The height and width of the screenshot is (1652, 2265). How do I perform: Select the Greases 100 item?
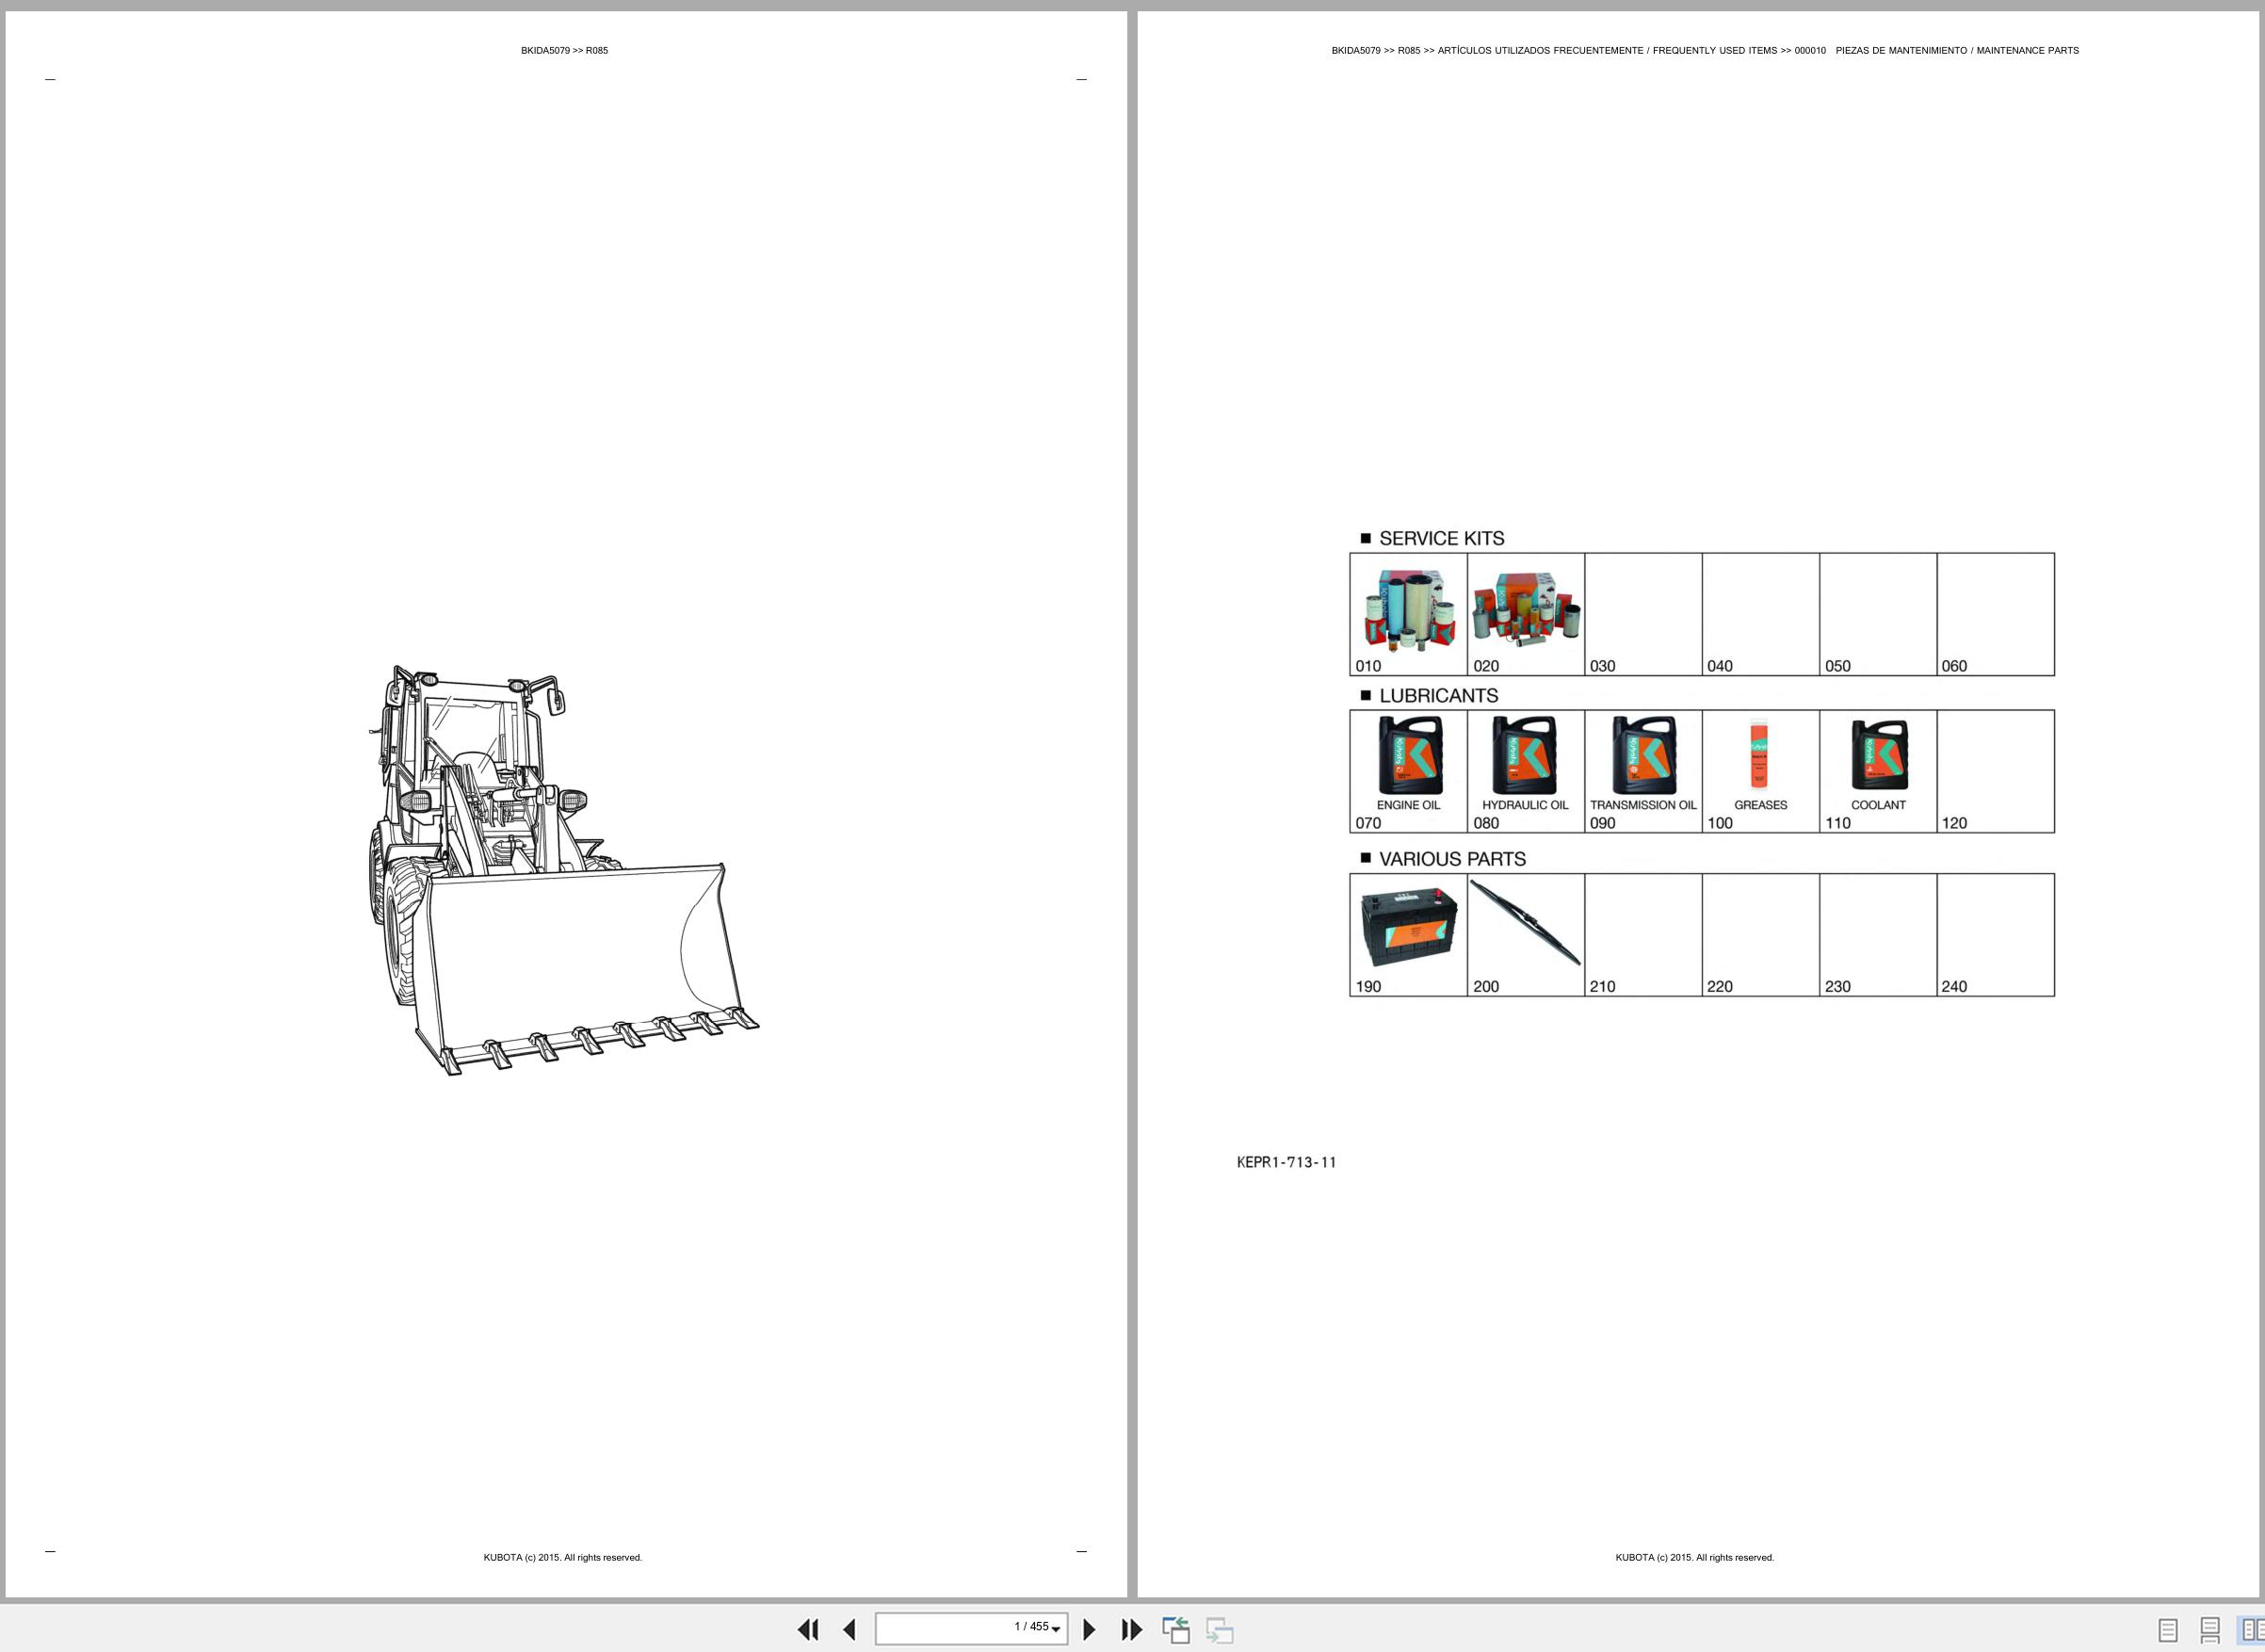(x=1761, y=771)
